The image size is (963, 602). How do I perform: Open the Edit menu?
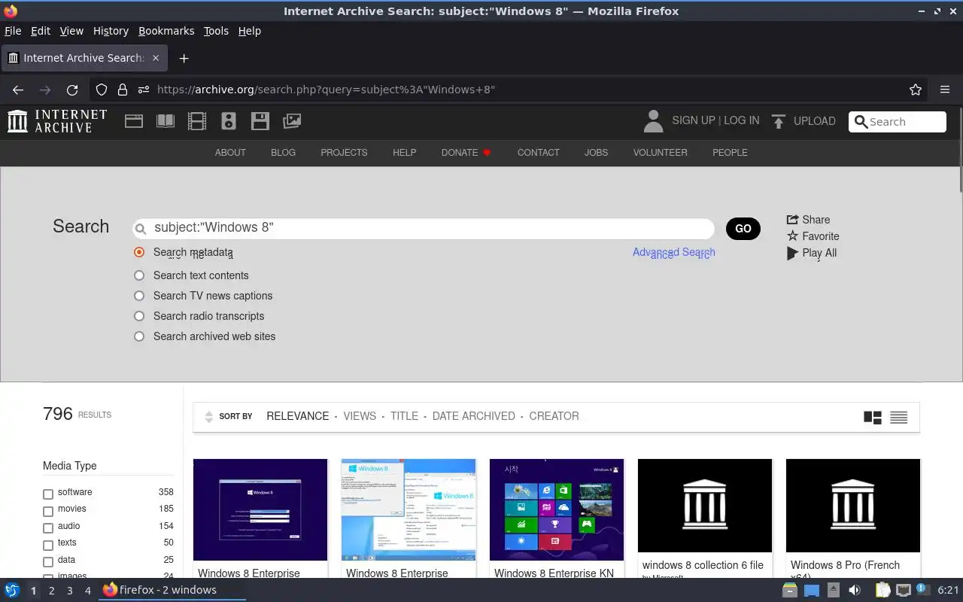click(41, 31)
